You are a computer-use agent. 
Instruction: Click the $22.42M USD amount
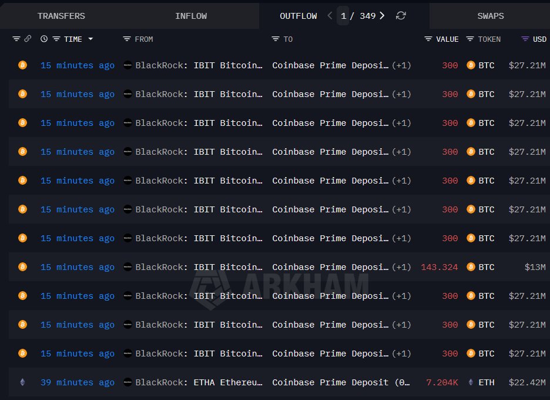(527, 382)
